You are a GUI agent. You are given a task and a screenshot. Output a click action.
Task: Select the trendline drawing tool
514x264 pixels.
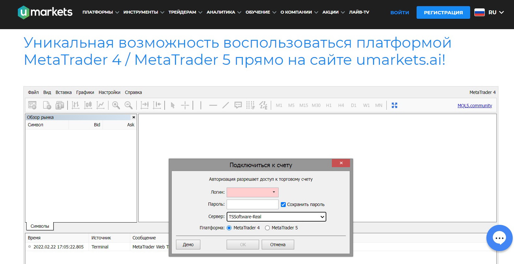coord(226,105)
